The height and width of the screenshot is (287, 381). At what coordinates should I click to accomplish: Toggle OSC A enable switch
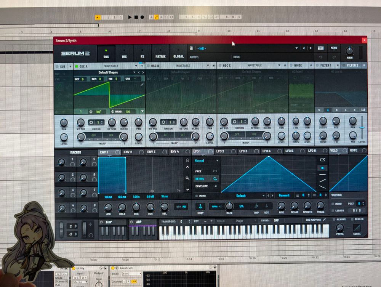(77, 66)
